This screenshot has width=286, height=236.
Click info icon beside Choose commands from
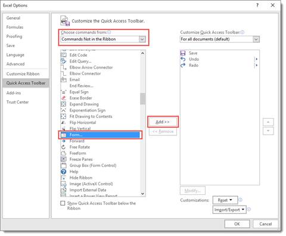click(x=109, y=32)
